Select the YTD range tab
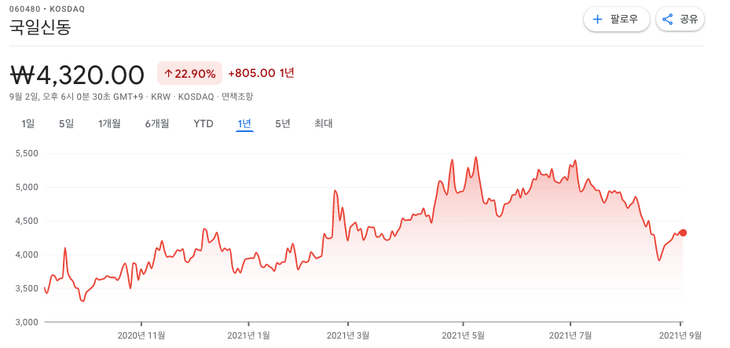Image resolution: width=730 pixels, height=348 pixels. (204, 124)
